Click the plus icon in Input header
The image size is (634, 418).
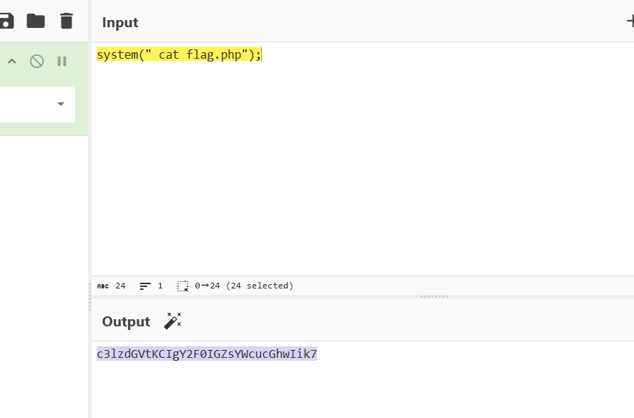(630, 21)
